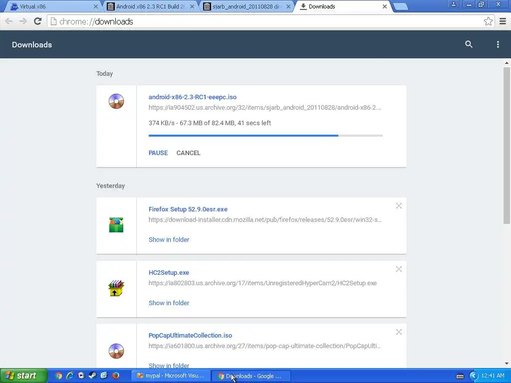511x383 pixels.
Task: Remove PopCapUltimateCollection.iso from the list
Action: tap(399, 332)
